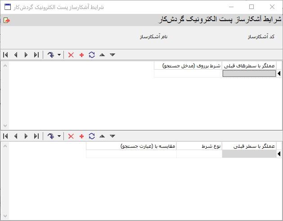Refresh upper grid with circular arrows icon
The width and height of the screenshot is (283, 221).
(92, 55)
